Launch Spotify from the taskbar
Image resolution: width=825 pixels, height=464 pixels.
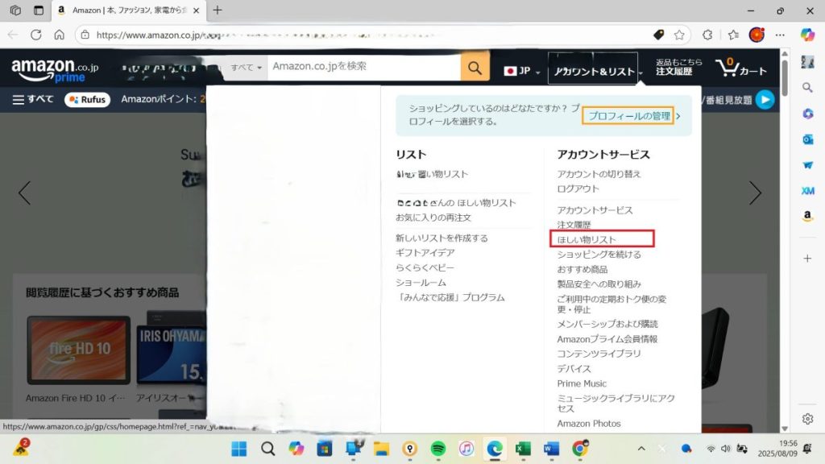pos(437,449)
